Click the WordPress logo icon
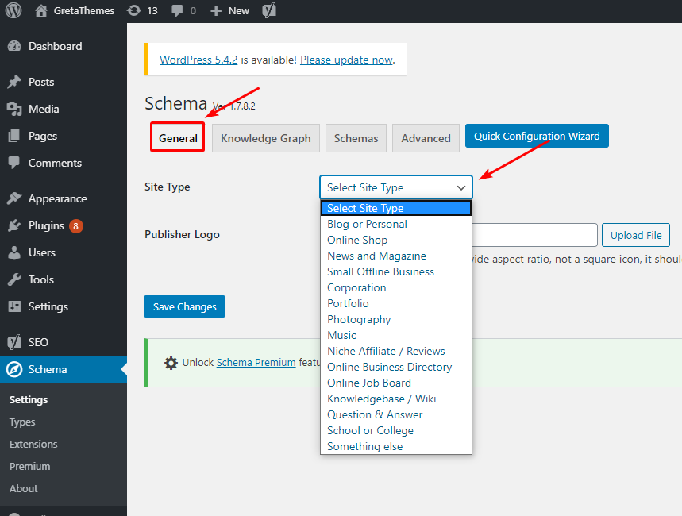682x516 pixels. 13,11
